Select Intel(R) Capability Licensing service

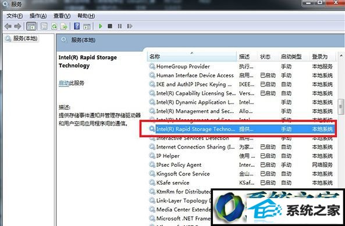click(x=241, y=94)
